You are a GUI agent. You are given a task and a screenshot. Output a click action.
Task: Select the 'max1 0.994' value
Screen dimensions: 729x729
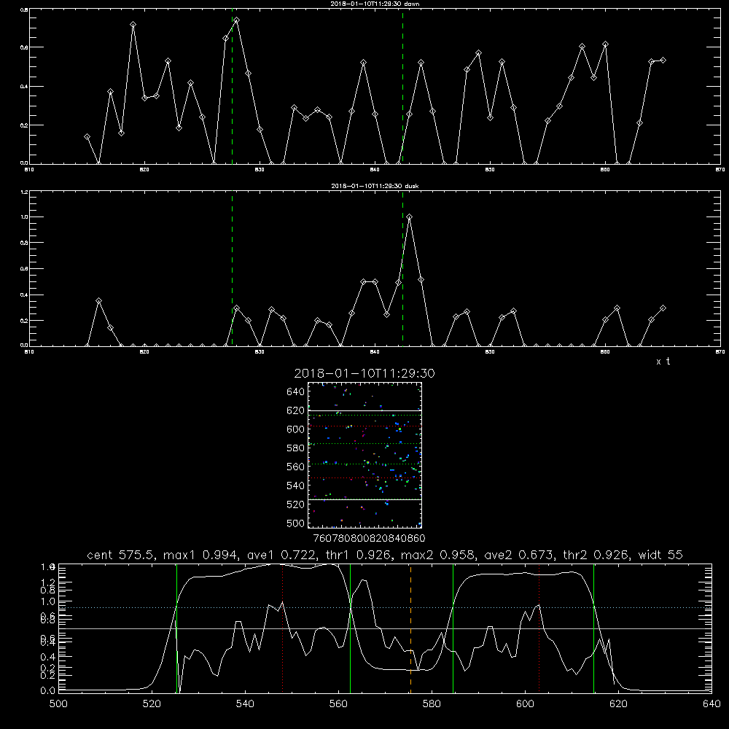202,555
